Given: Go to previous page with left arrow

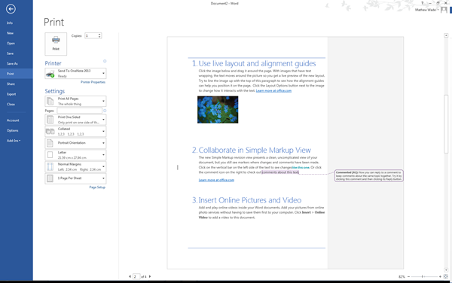Looking at the screenshot, I should (130, 276).
